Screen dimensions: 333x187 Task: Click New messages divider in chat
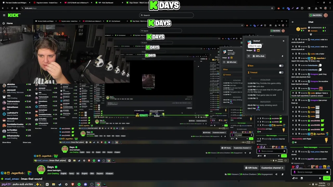pyautogui.click(x=311, y=147)
